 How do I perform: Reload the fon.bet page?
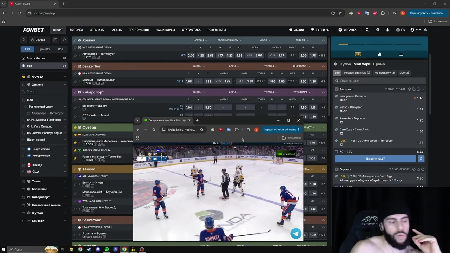pyautogui.click(x=20, y=13)
